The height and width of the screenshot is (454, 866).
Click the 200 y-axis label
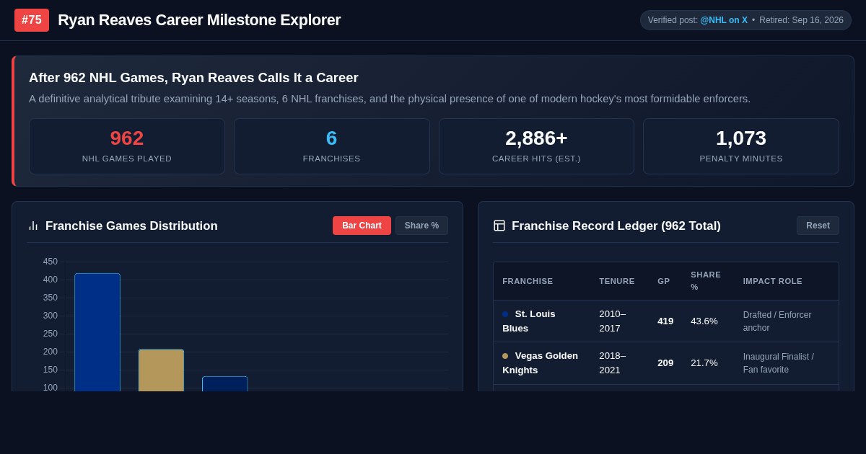click(51, 352)
